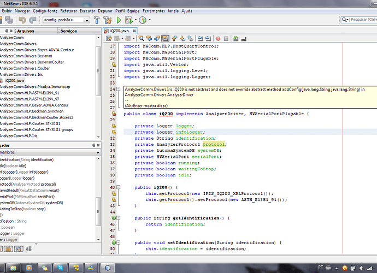Run the main project with the green arrow

point(119,20)
